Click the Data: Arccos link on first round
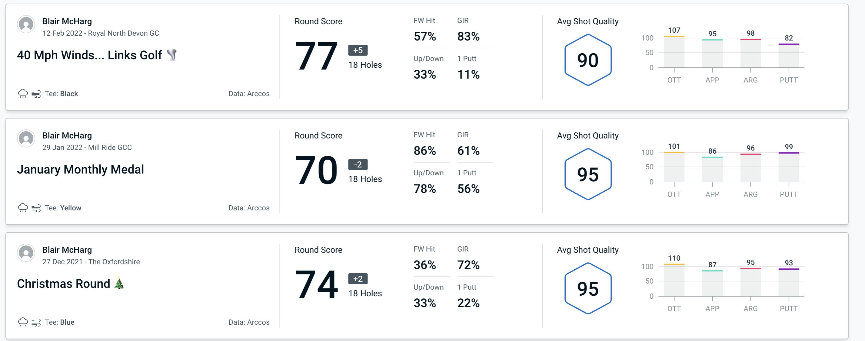Image resolution: width=865 pixels, height=341 pixels. 248,93
